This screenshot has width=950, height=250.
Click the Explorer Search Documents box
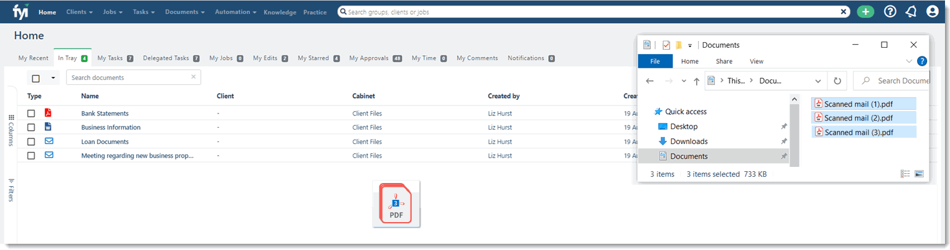coord(891,81)
